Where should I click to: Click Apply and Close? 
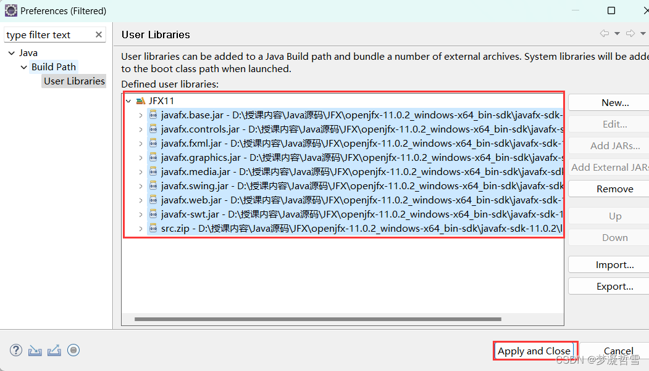pyautogui.click(x=534, y=351)
